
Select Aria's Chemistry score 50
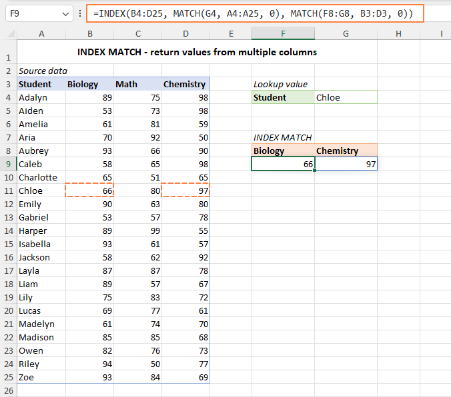186,138
